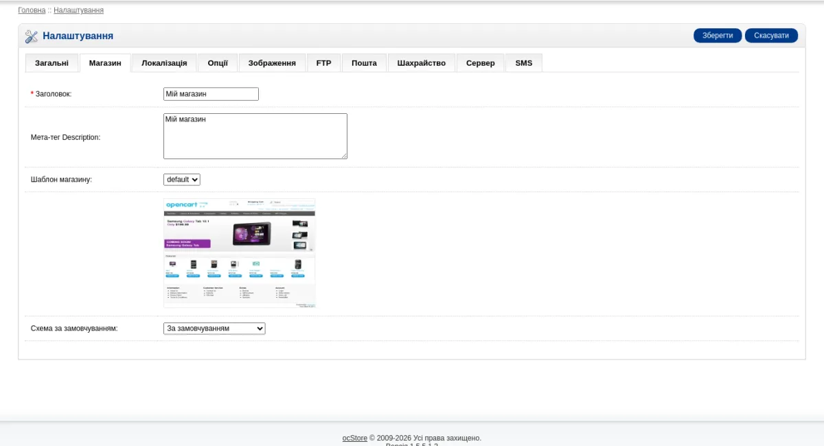Open the ocStore footer link

[x=355, y=438]
